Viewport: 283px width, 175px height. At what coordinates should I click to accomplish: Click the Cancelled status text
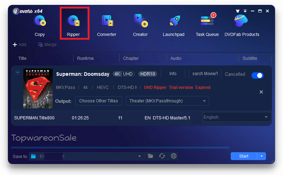pos(235,74)
